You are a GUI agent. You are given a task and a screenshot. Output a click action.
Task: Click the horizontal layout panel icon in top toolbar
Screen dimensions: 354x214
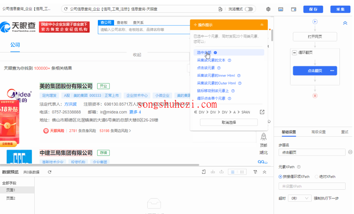[x=281, y=9]
